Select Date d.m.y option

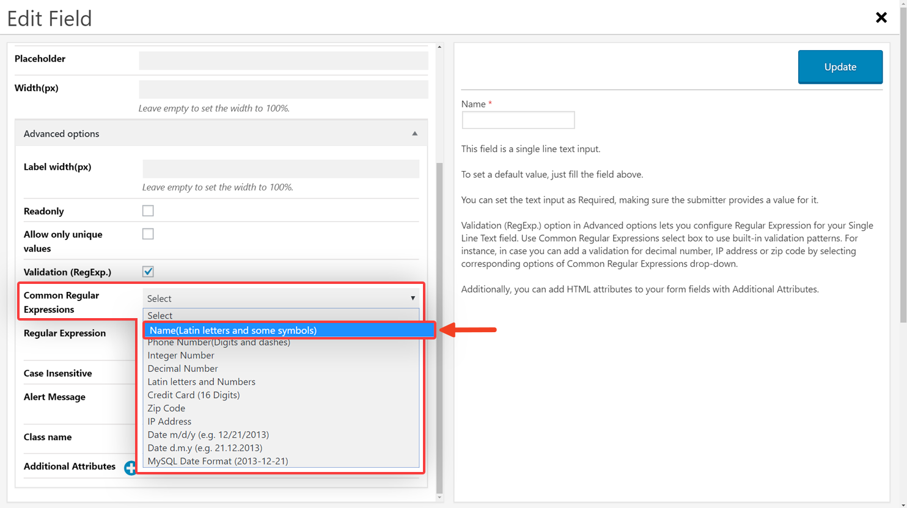point(281,448)
